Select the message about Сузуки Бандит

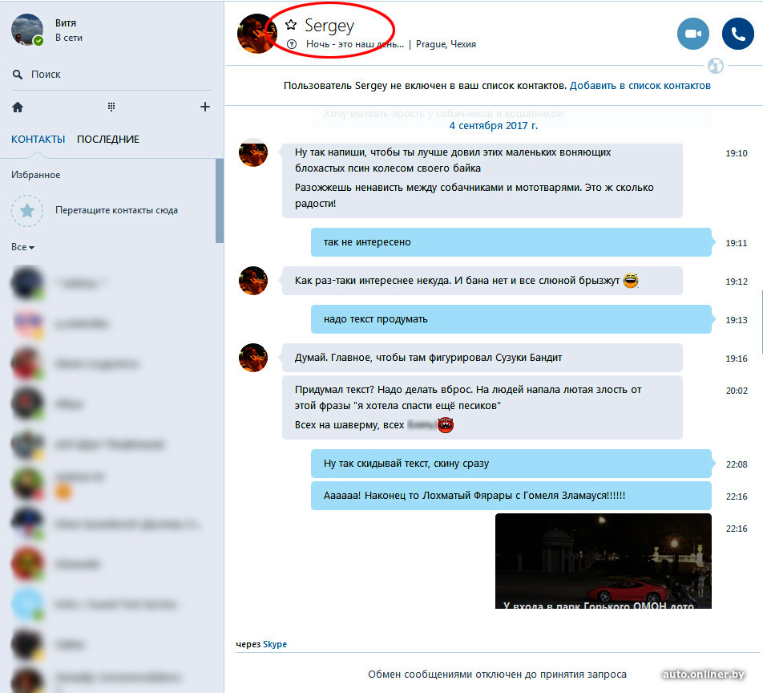[x=482, y=358]
